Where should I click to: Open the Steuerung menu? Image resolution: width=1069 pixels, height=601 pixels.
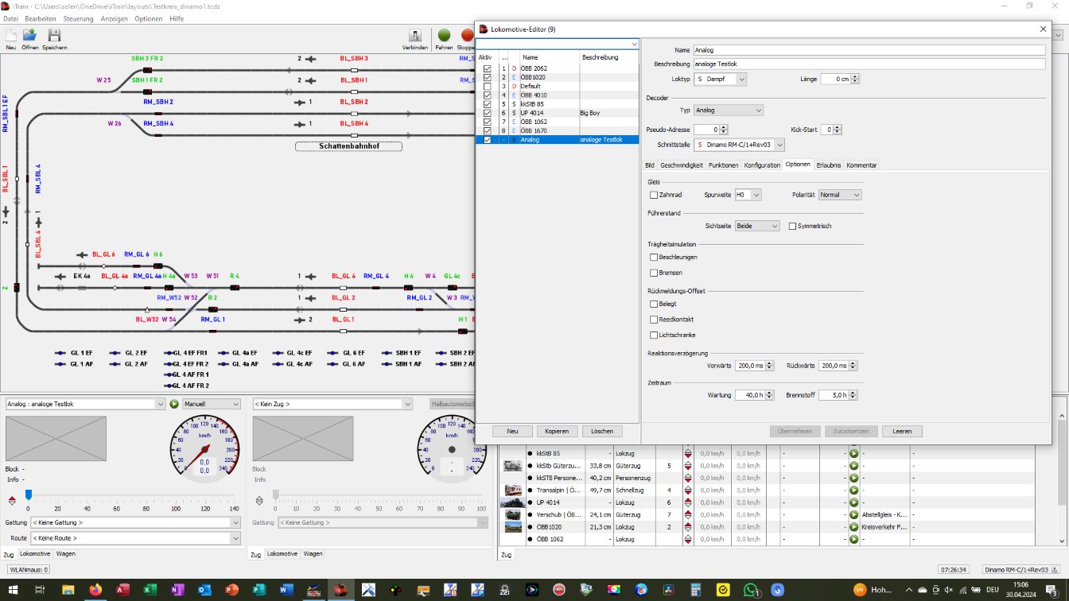coord(78,18)
